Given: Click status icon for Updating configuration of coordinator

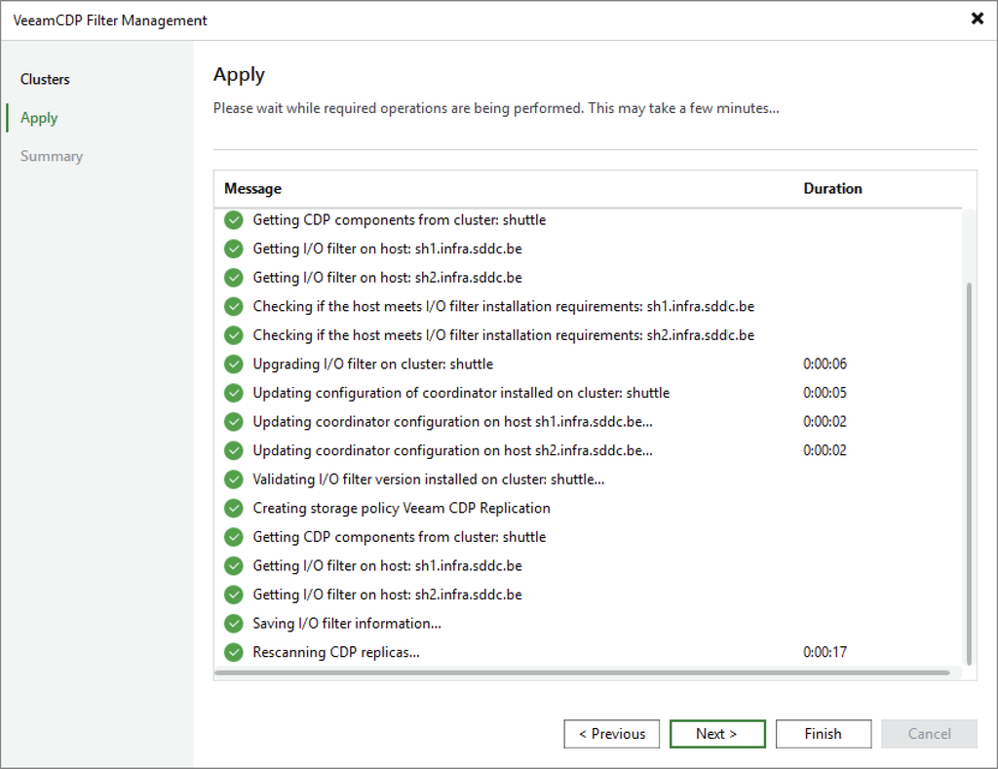Looking at the screenshot, I should point(234,393).
